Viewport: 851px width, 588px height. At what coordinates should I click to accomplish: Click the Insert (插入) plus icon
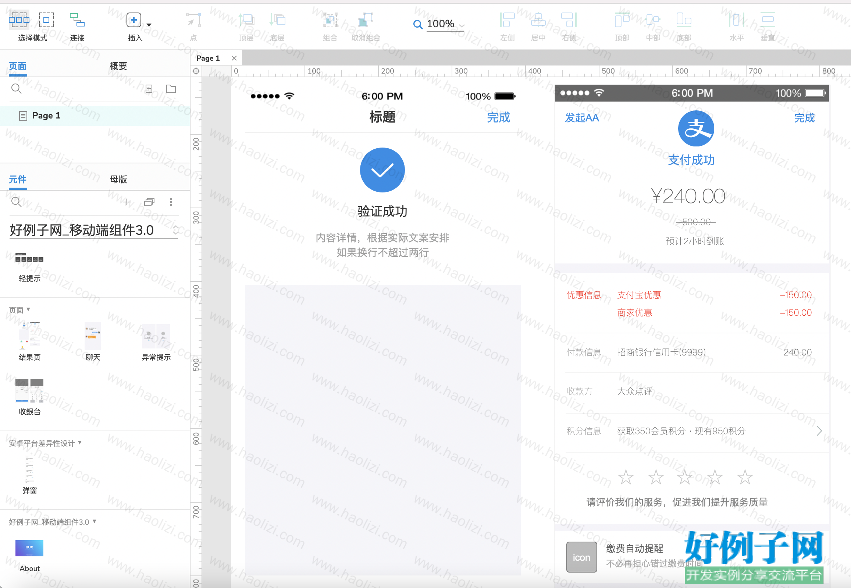pyautogui.click(x=133, y=20)
